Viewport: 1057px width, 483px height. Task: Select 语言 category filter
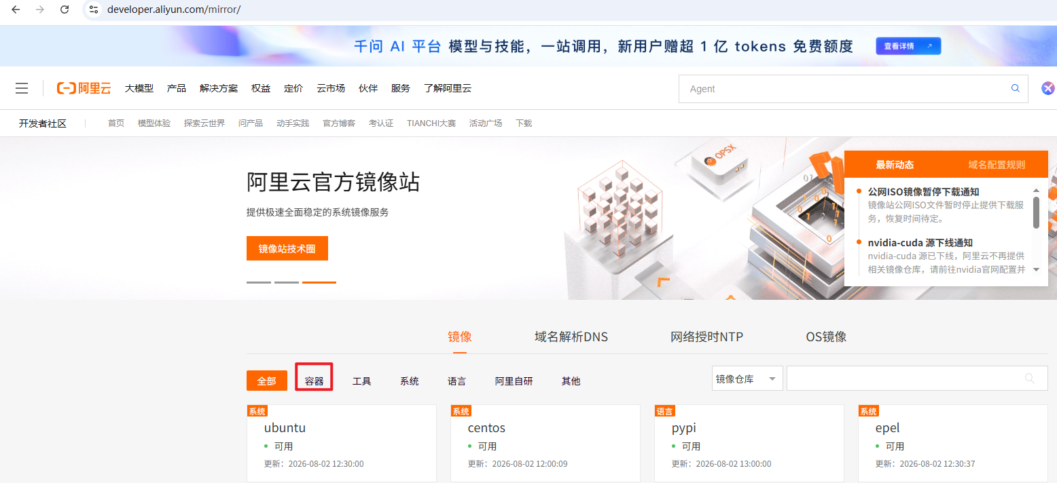coord(456,381)
